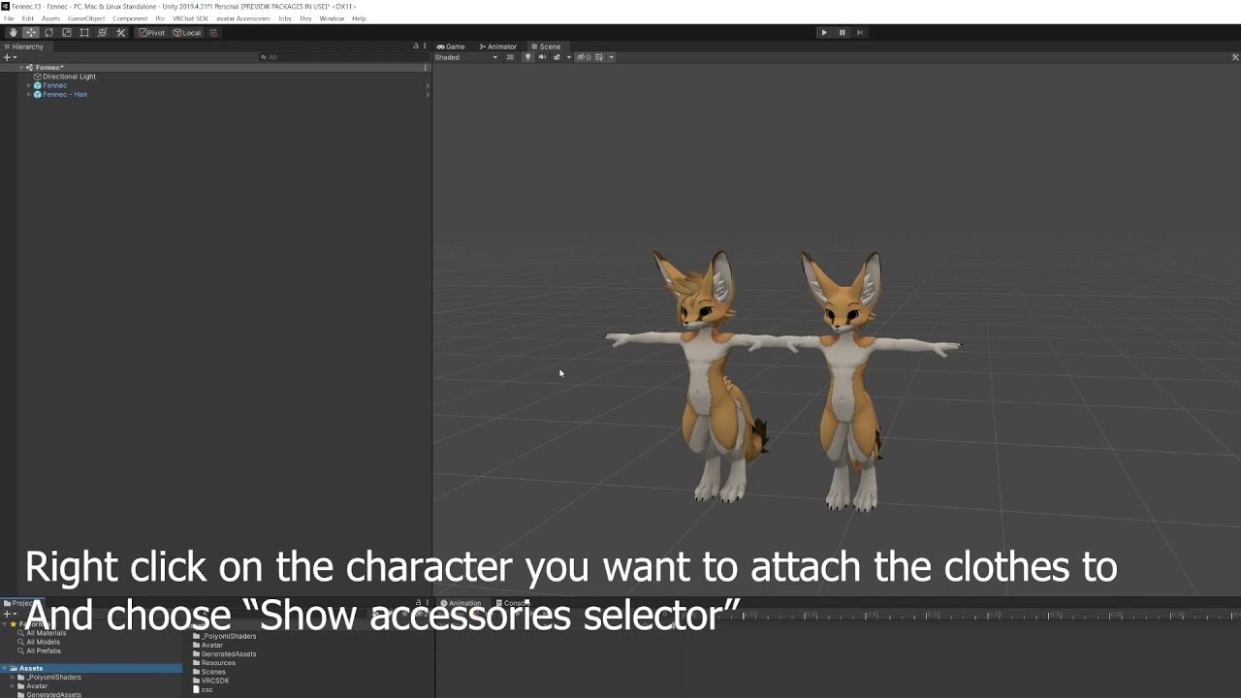The height and width of the screenshot is (698, 1241).
Task: Open the Thry menu
Action: pos(305,18)
